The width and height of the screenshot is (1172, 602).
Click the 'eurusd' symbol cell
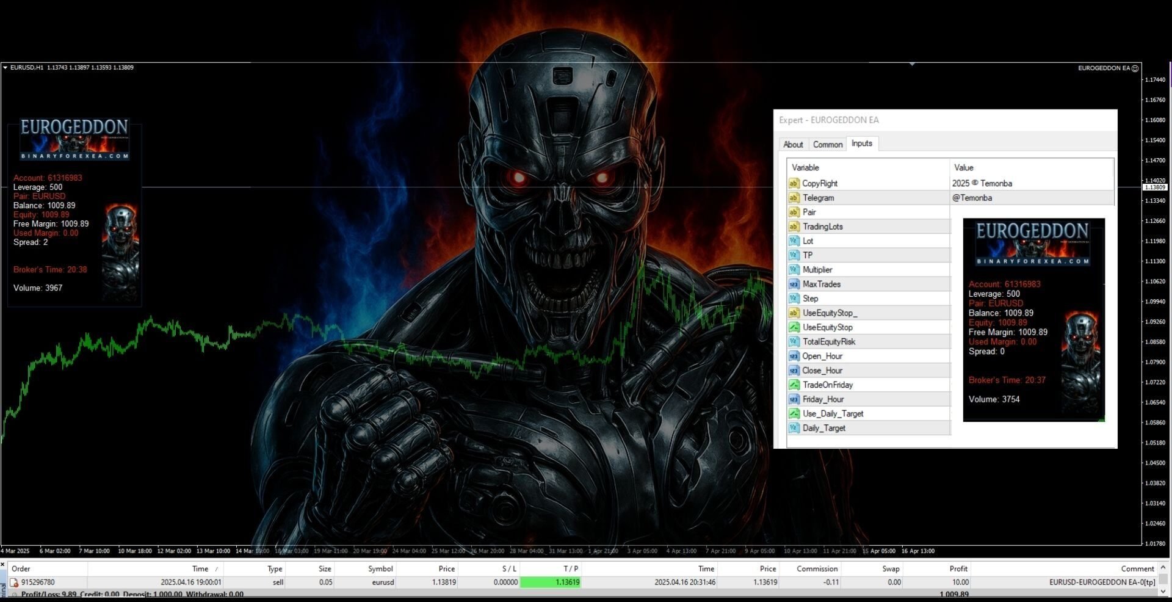tap(383, 582)
